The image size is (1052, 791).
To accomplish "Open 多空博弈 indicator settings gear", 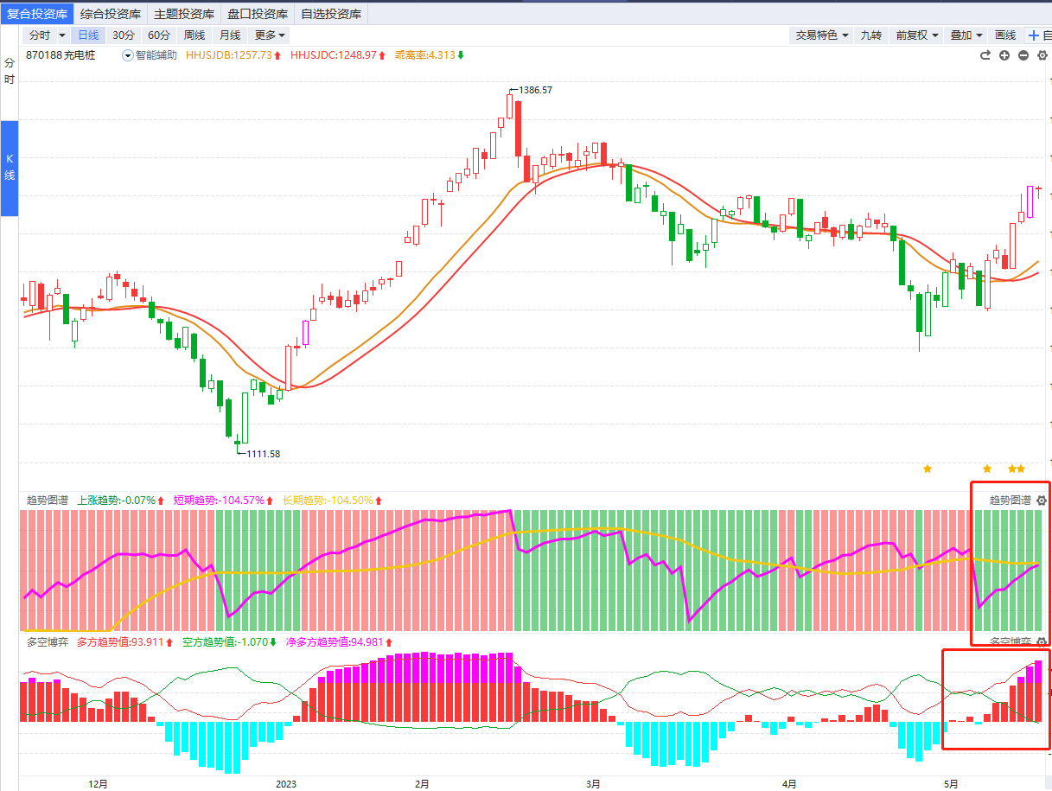I will pyautogui.click(x=1042, y=642).
